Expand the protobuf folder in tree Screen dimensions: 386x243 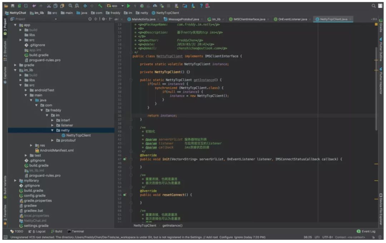pyautogui.click(x=52, y=141)
